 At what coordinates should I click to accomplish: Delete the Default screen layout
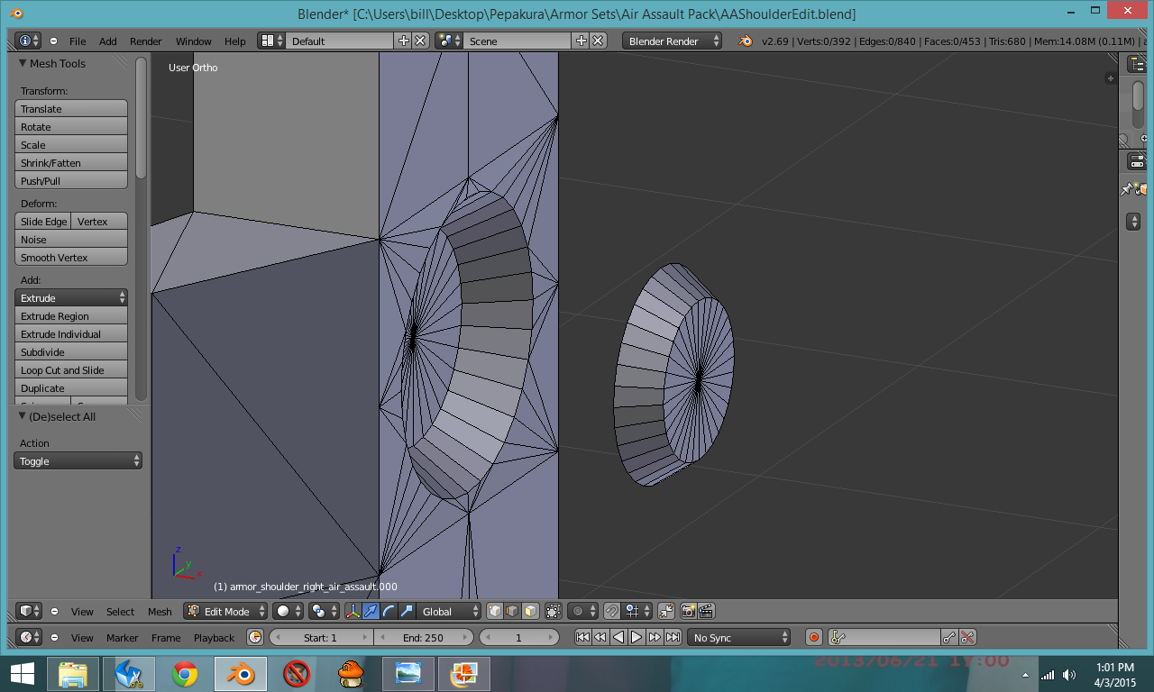420,41
